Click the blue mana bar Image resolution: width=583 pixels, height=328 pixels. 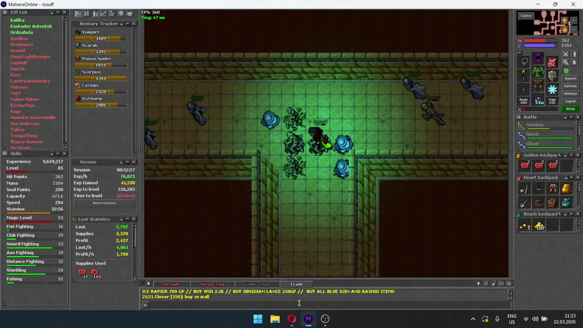point(541,46)
